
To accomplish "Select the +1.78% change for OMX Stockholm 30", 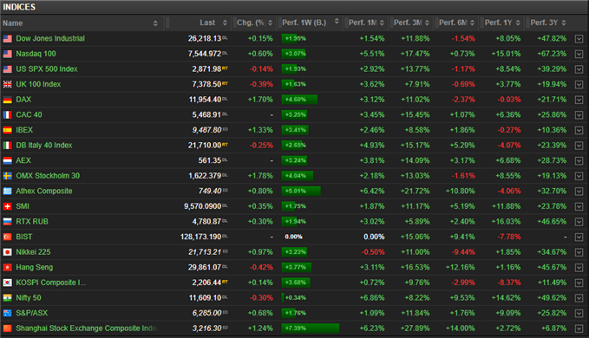I will 260,176.
